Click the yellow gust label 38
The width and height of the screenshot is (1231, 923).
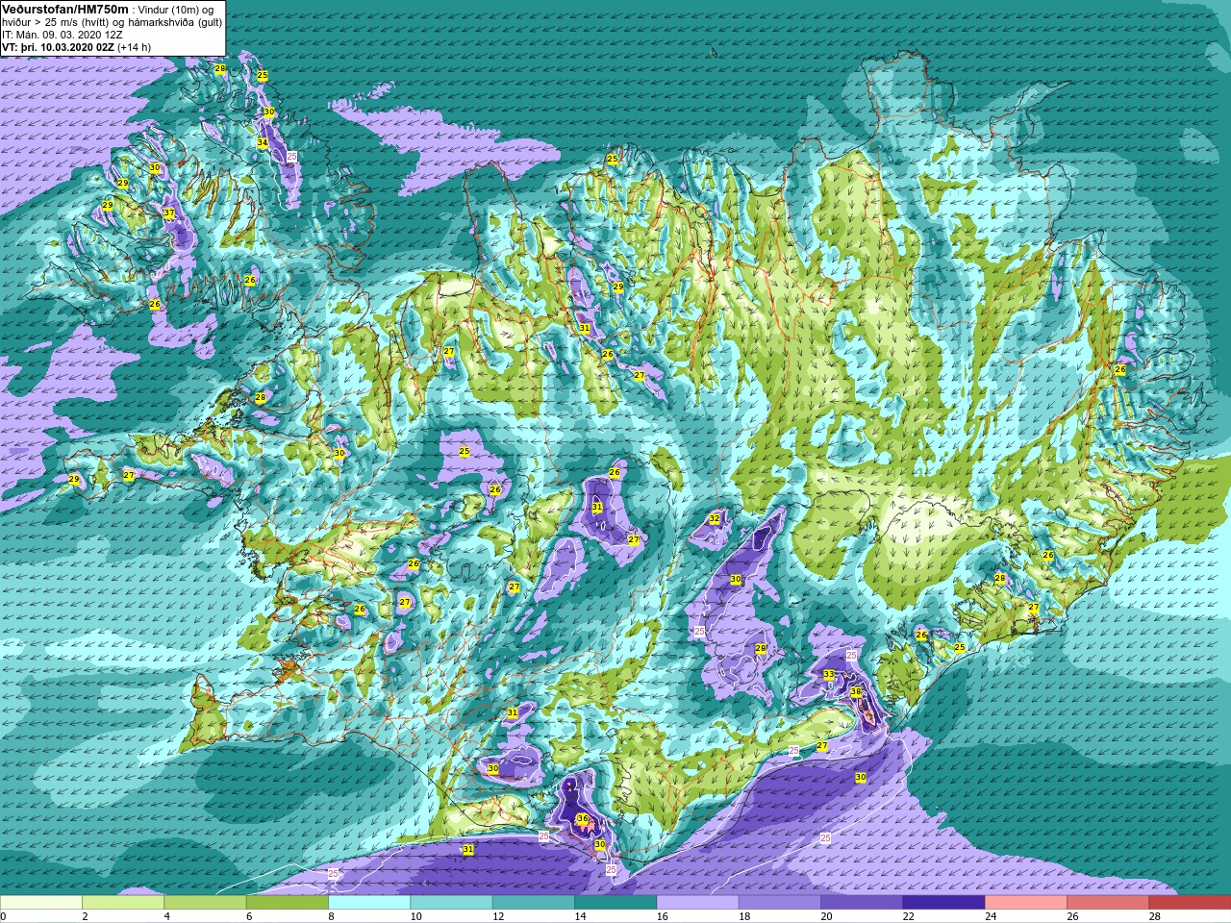(x=856, y=691)
